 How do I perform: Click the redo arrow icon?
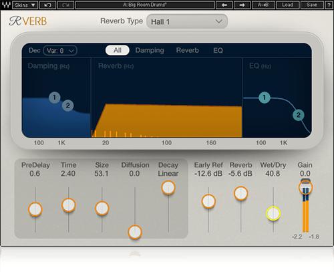pyautogui.click(x=65, y=5)
